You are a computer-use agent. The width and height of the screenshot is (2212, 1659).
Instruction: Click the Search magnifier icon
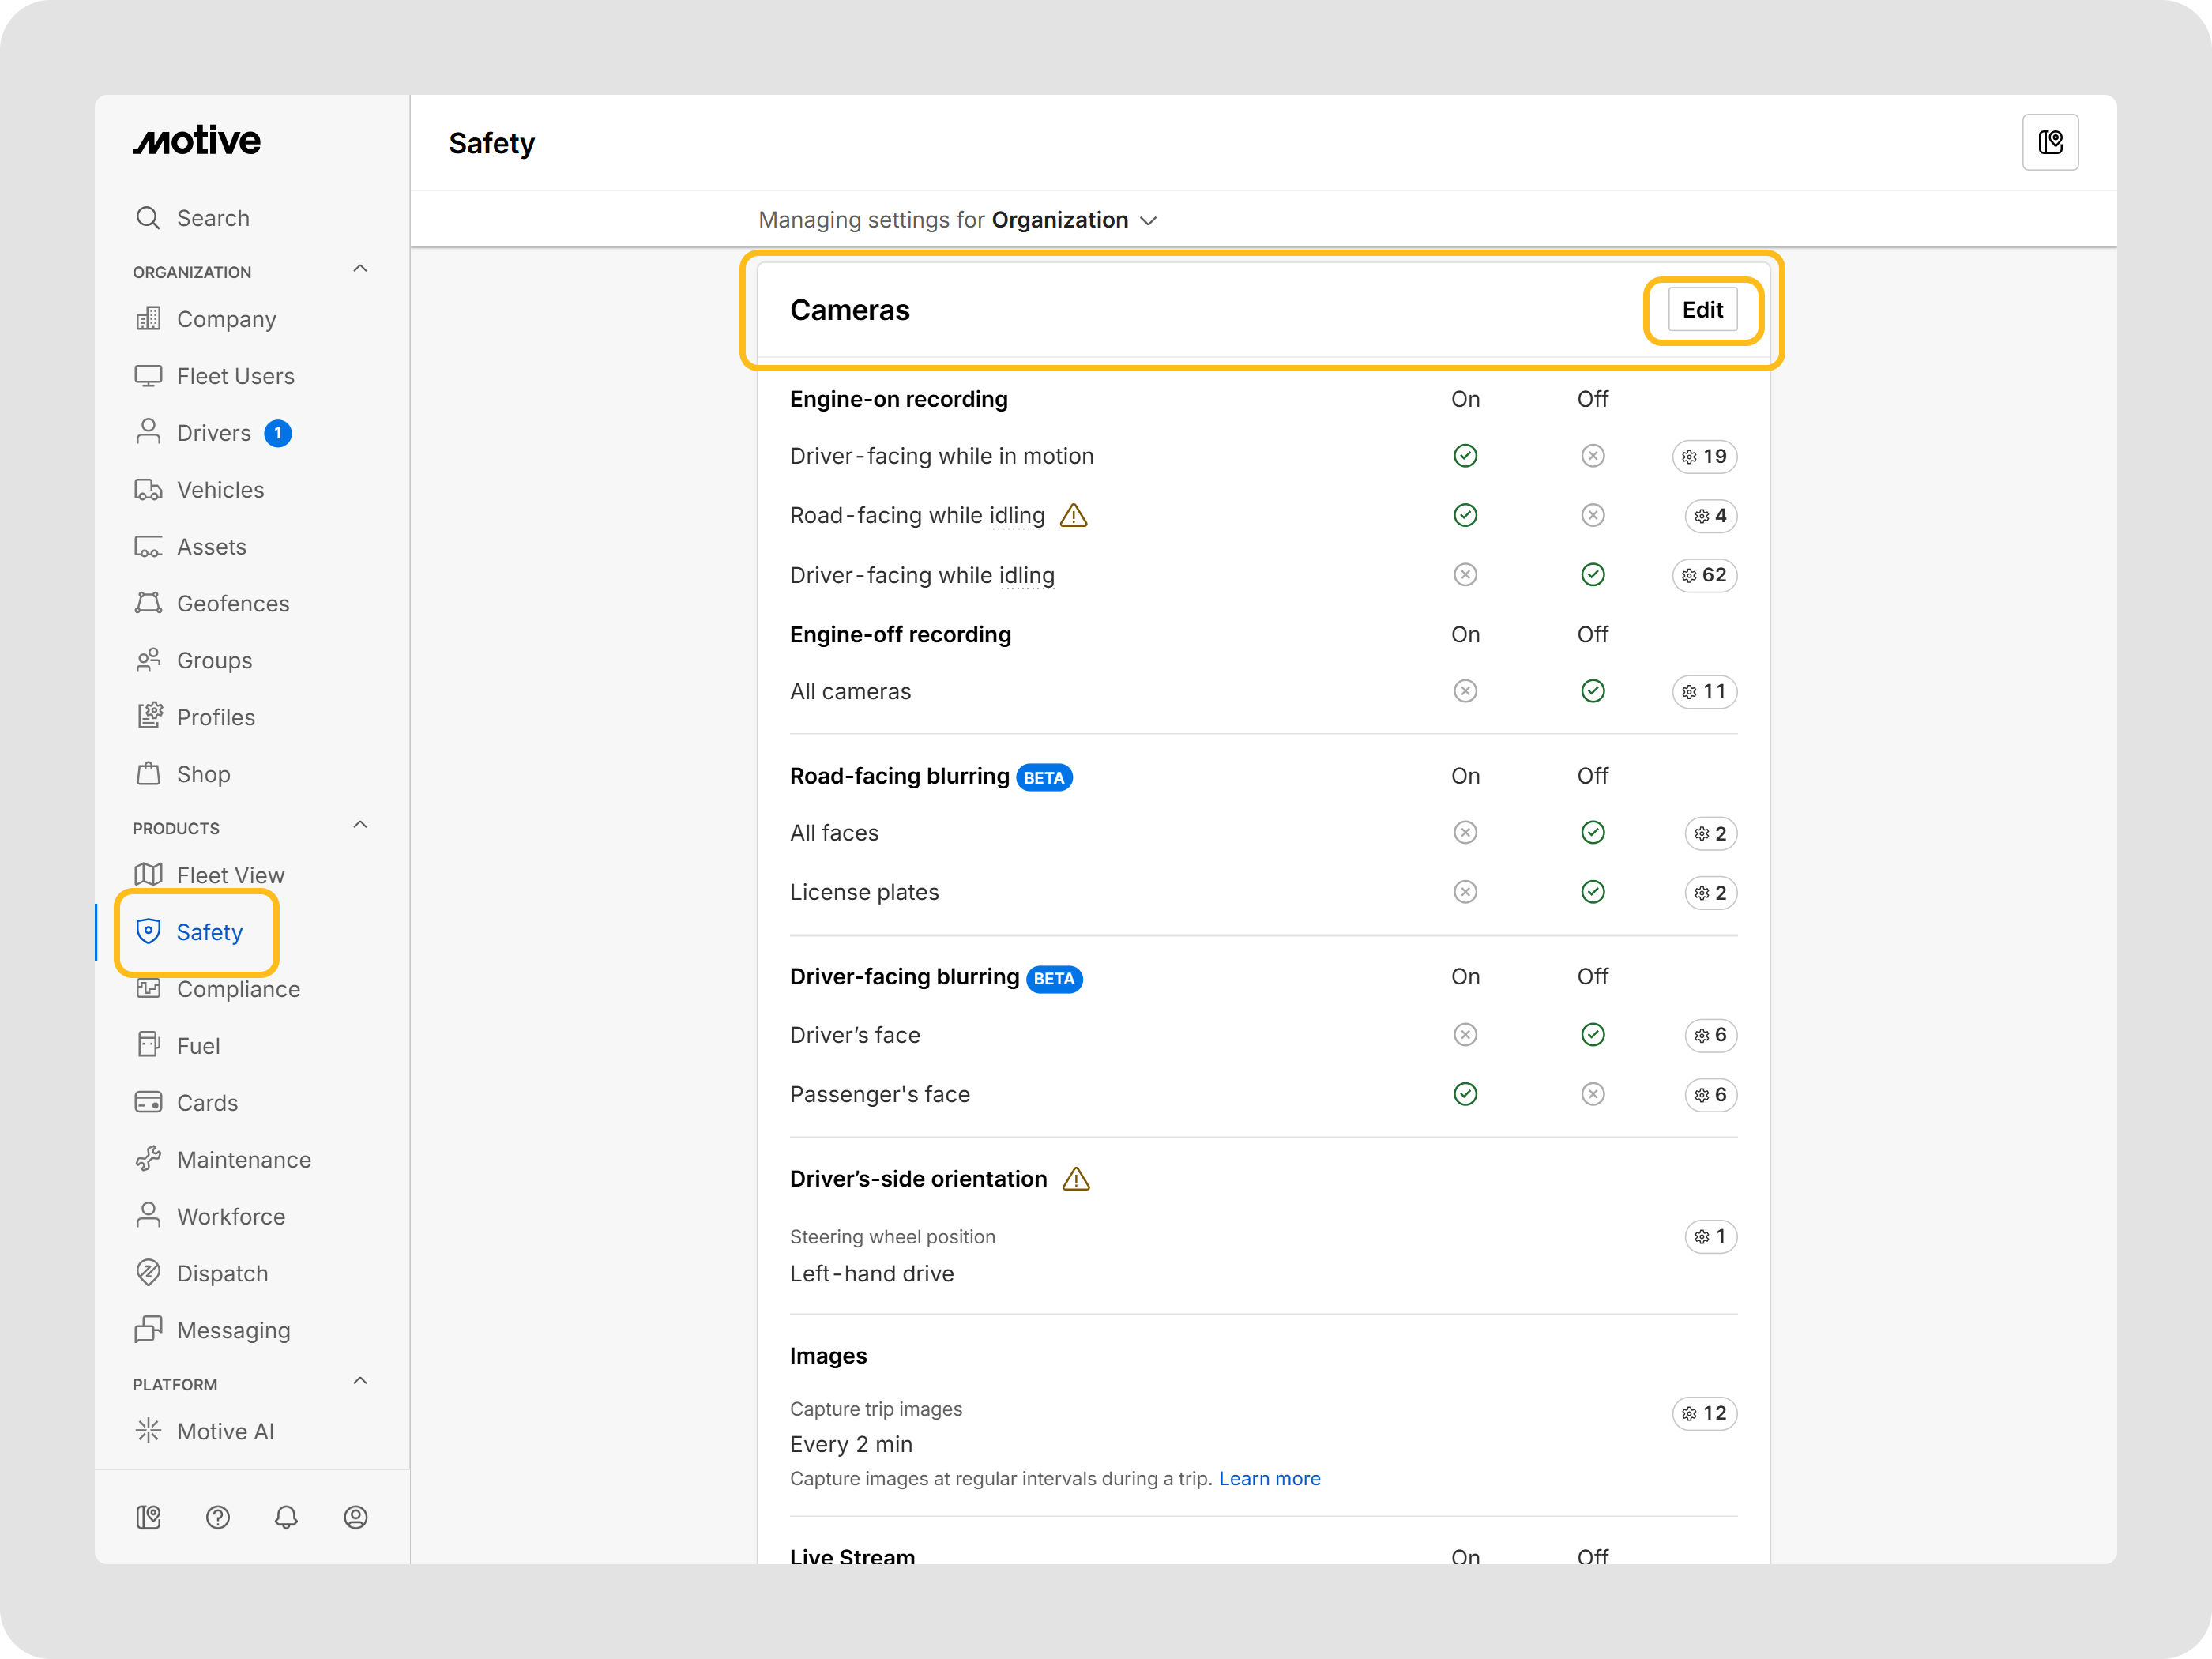click(148, 218)
